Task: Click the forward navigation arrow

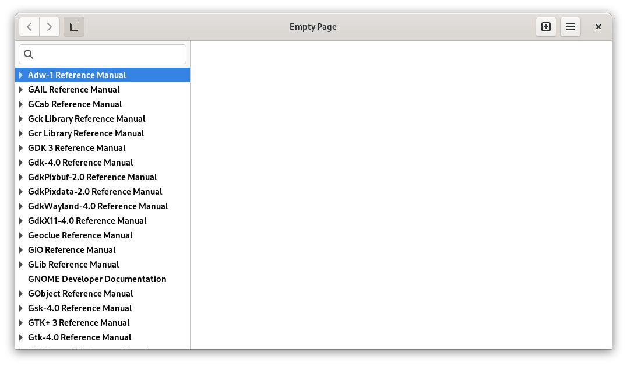Action: click(50, 27)
